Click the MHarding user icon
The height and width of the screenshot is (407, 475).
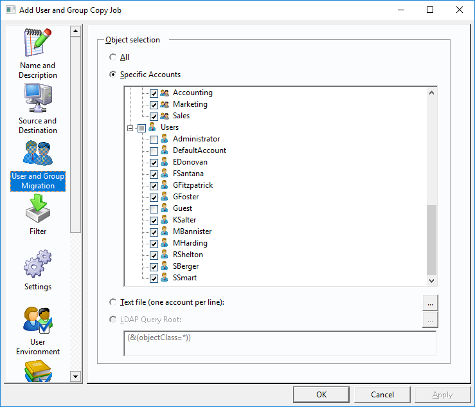pos(165,243)
